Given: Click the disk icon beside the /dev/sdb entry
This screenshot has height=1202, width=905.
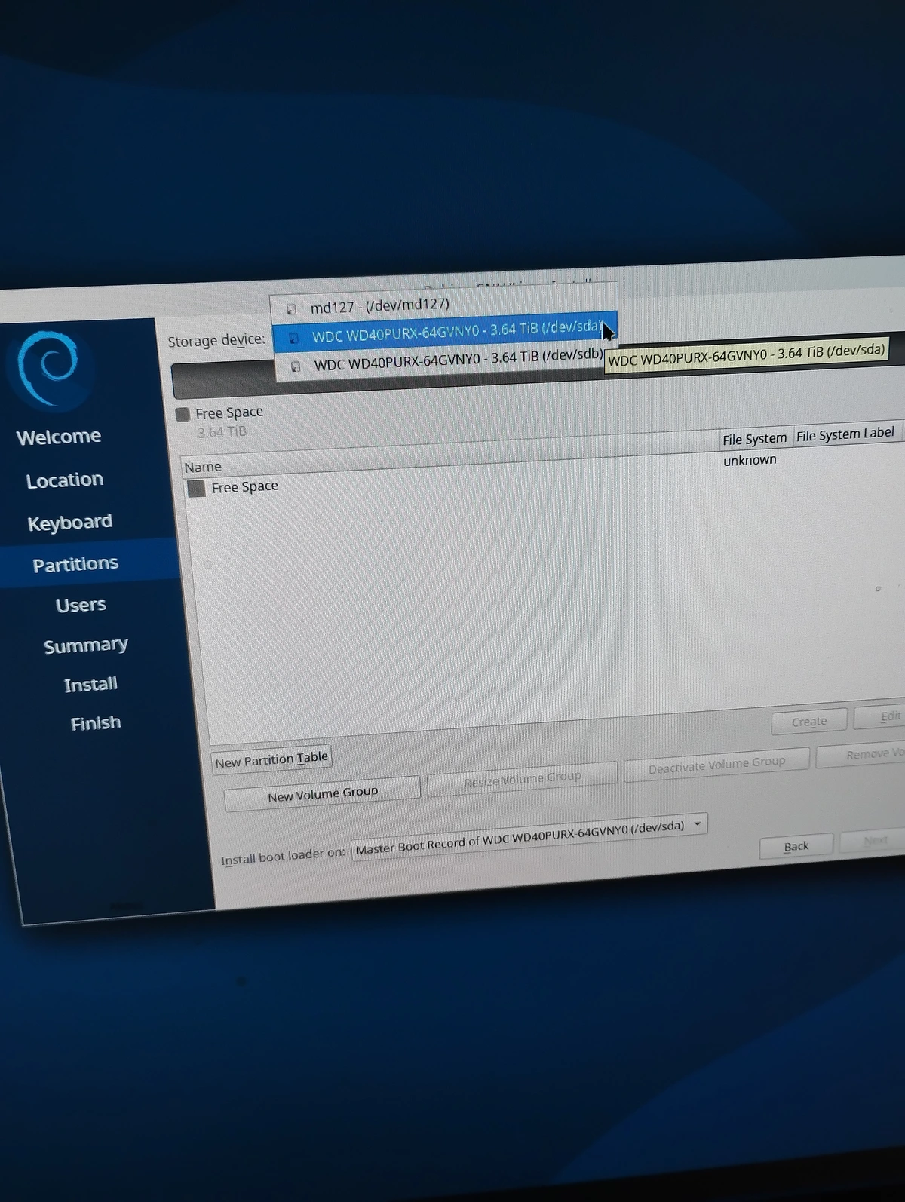Looking at the screenshot, I should coord(296,366).
